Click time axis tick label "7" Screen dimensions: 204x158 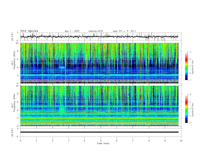point(133,141)
